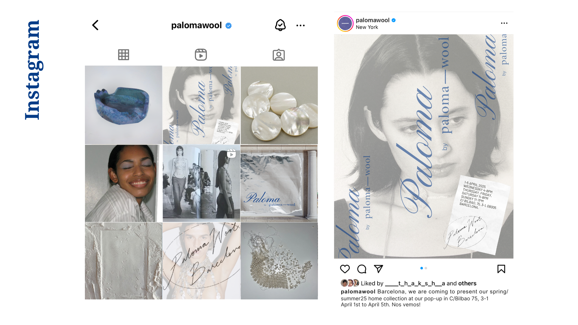The width and height of the screenshot is (578, 325).
Task: Share post via paper plane icon
Action: (378, 269)
